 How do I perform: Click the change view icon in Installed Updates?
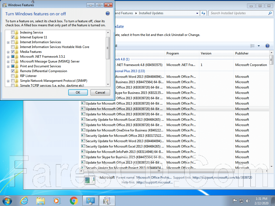pos(252,46)
